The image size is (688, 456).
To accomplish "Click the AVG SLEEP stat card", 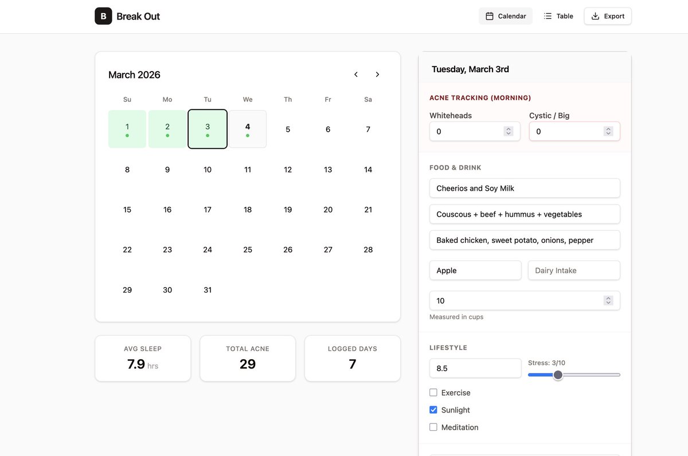I will [143, 359].
